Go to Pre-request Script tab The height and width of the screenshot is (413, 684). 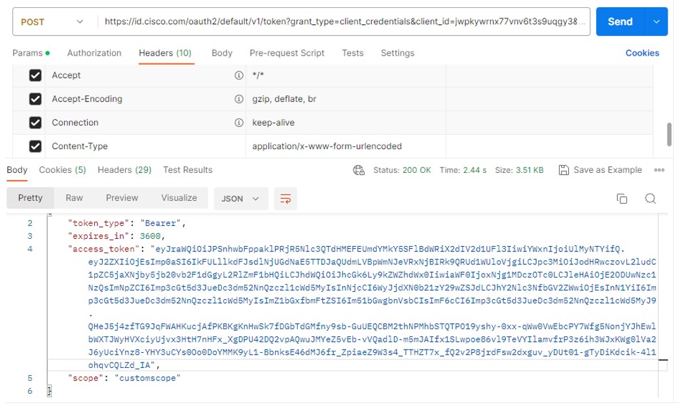[x=287, y=53]
